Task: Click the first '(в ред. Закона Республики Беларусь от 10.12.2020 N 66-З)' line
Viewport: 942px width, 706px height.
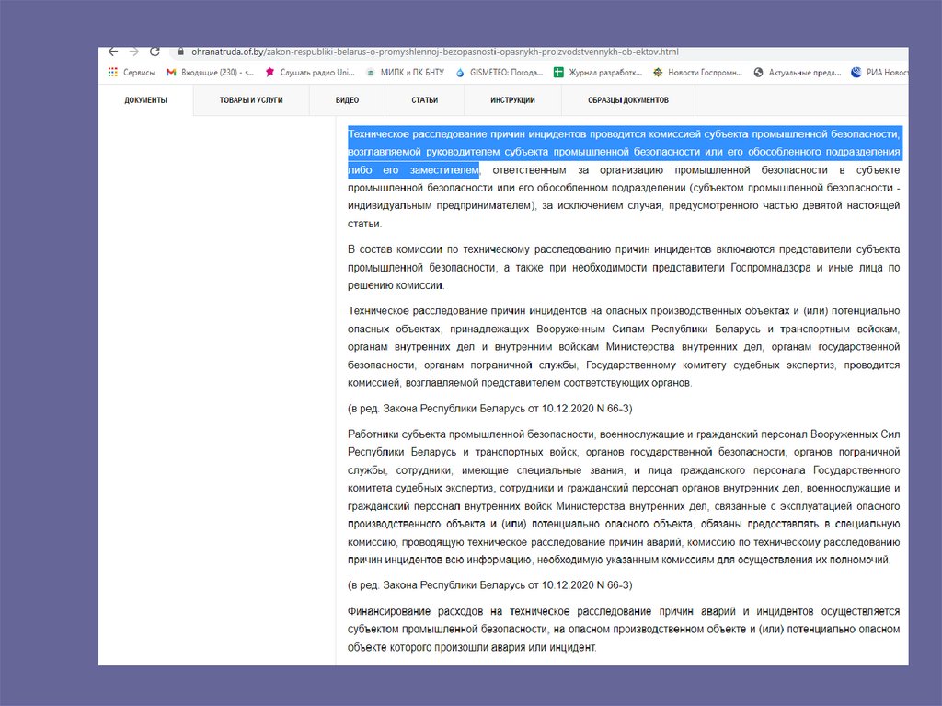Action: click(x=489, y=409)
